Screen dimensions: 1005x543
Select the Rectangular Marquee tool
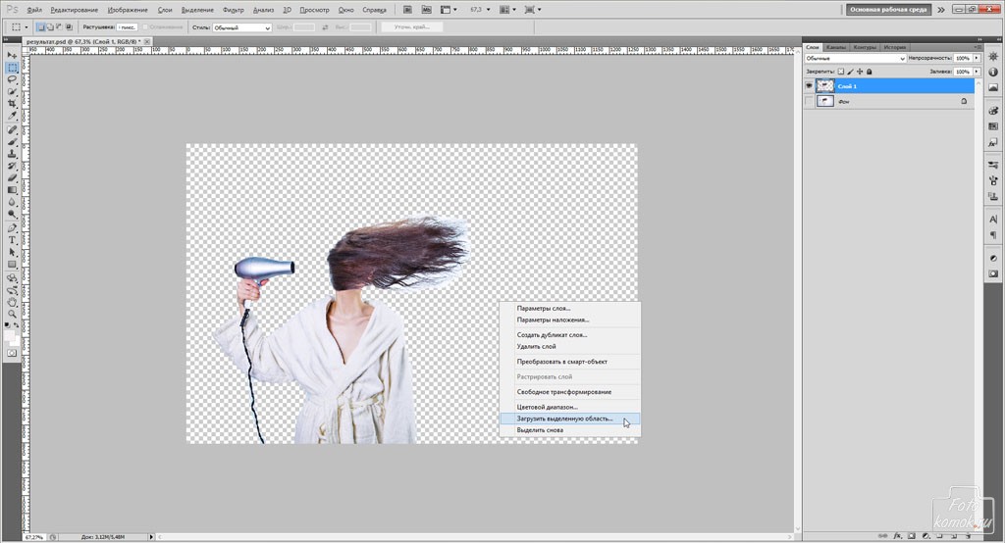coord(13,68)
